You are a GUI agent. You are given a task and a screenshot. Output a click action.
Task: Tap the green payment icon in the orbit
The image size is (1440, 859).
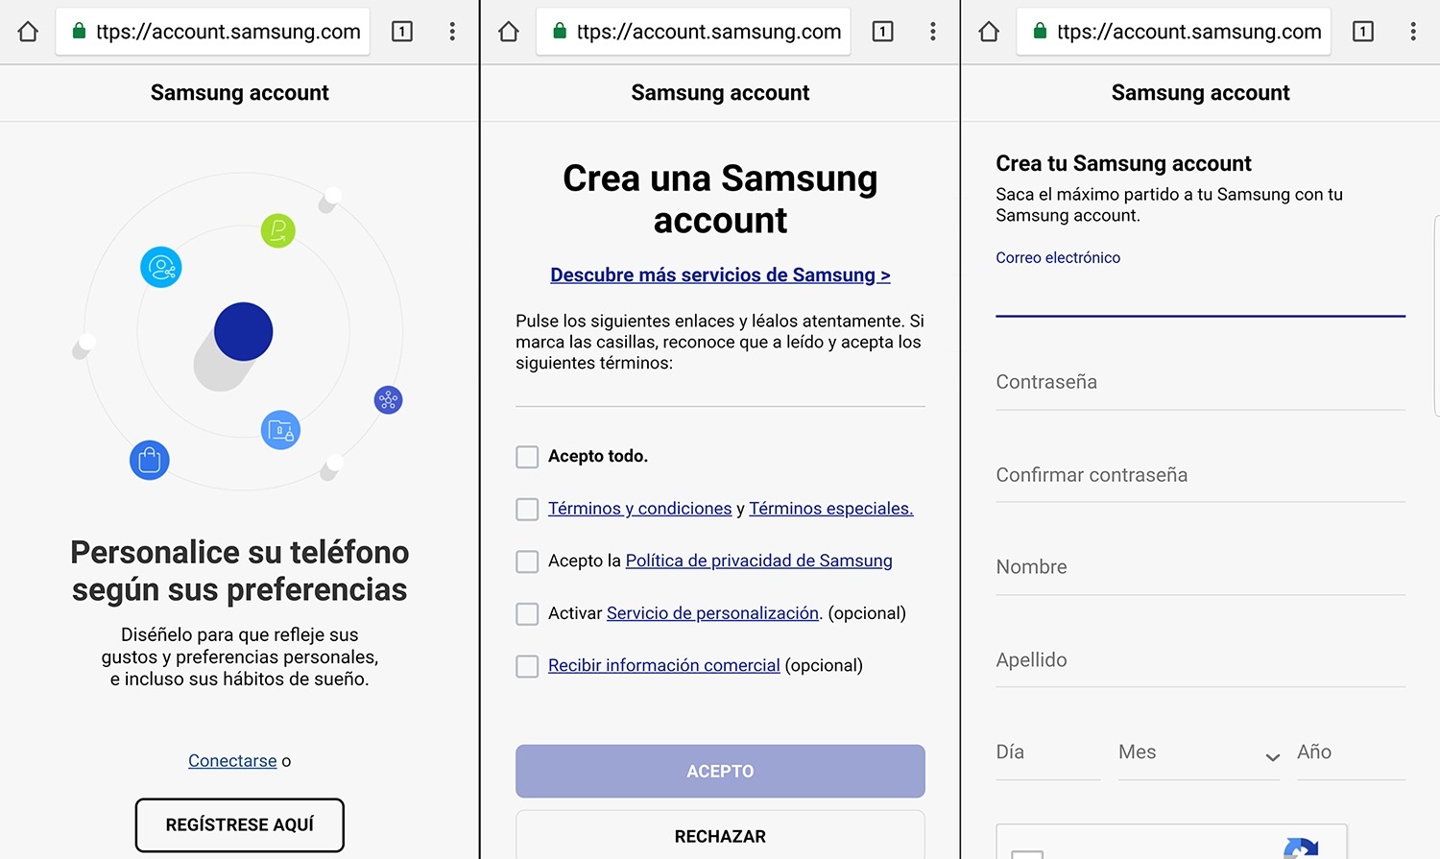click(x=278, y=230)
